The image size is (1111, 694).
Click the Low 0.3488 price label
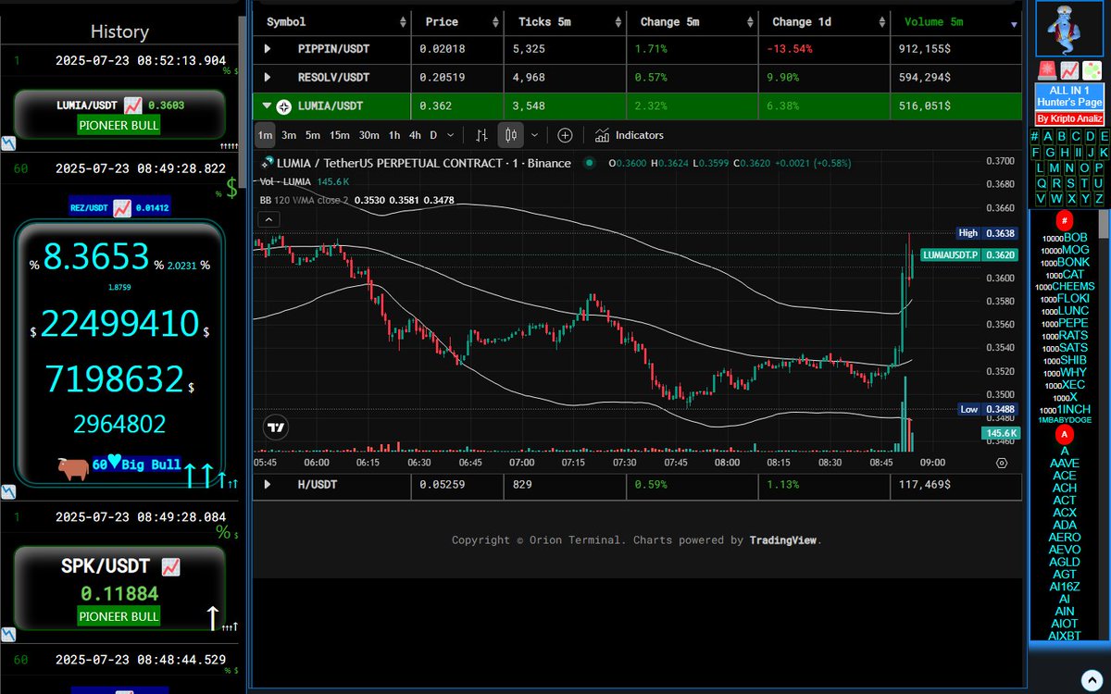(987, 409)
